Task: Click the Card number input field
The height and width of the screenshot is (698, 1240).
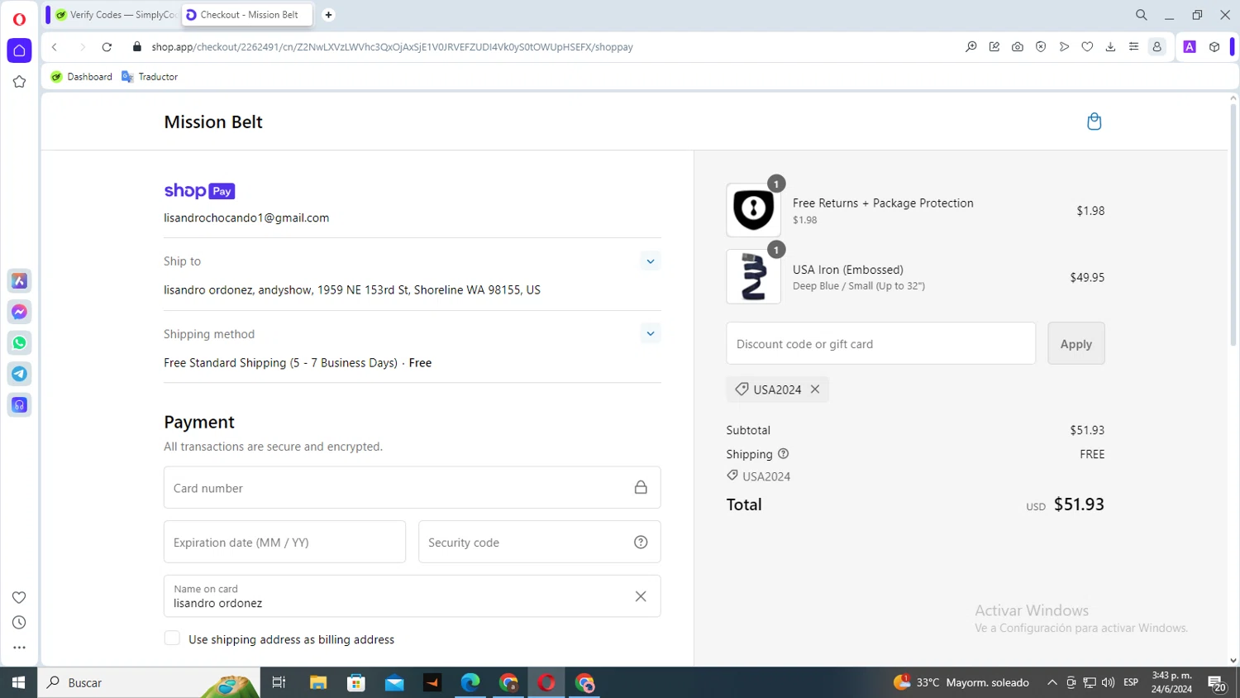Action: pos(397,488)
